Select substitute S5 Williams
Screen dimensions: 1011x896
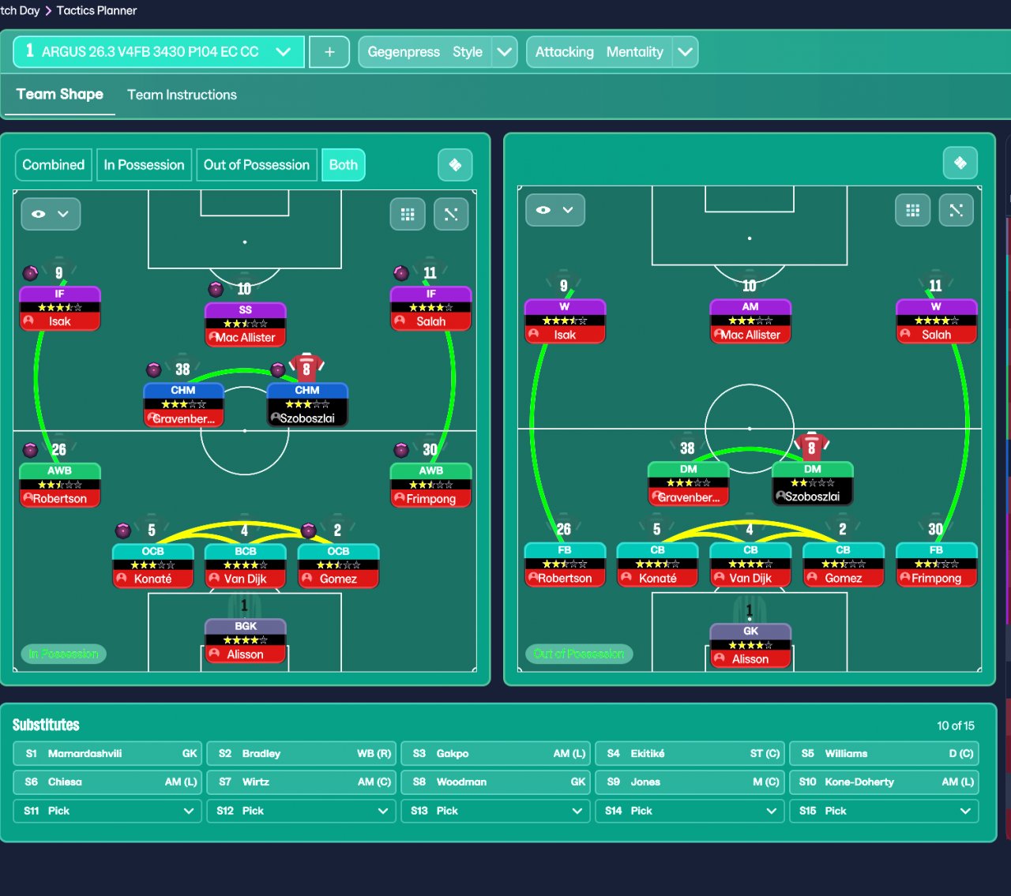tap(884, 753)
